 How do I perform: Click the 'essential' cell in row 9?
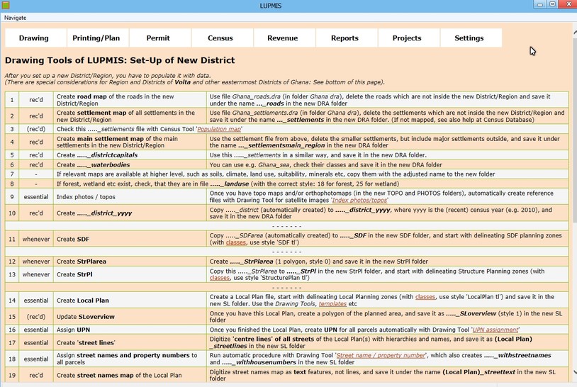click(36, 197)
